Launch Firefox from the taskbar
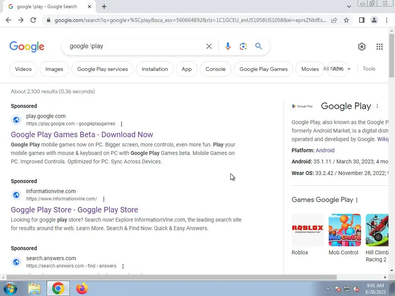Viewport: 395px width, 296px height. pos(82,288)
